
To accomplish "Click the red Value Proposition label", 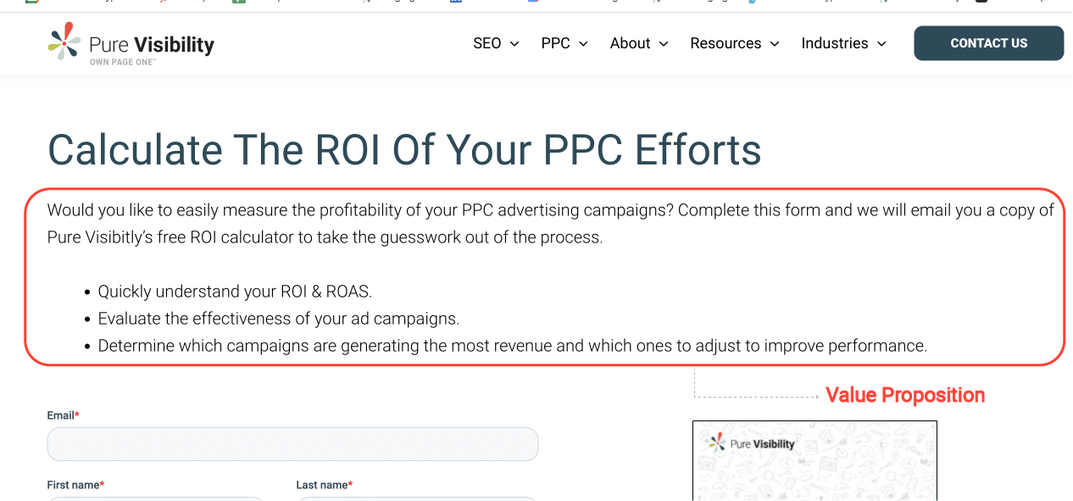I will (905, 395).
